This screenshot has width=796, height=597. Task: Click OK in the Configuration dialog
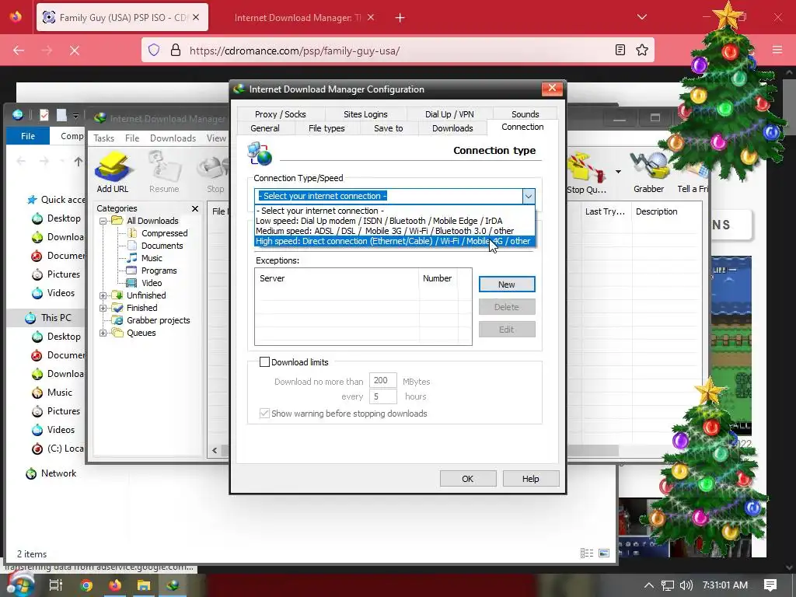point(467,479)
